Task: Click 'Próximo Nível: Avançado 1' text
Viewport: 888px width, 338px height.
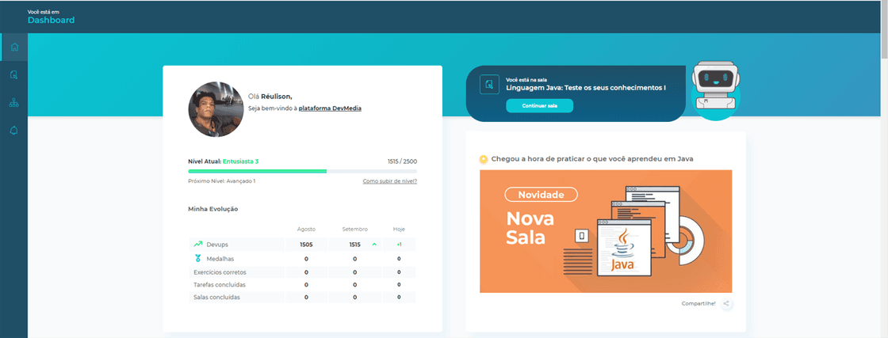Action: [221, 181]
